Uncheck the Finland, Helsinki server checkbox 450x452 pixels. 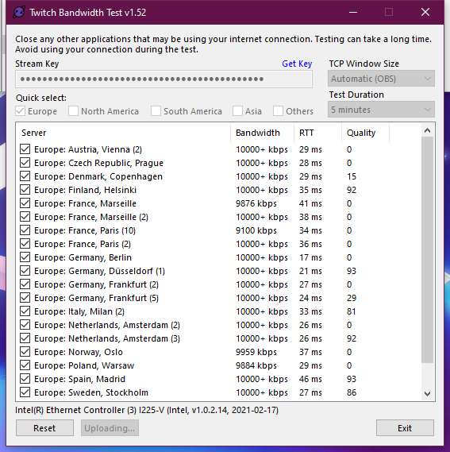tap(25, 190)
